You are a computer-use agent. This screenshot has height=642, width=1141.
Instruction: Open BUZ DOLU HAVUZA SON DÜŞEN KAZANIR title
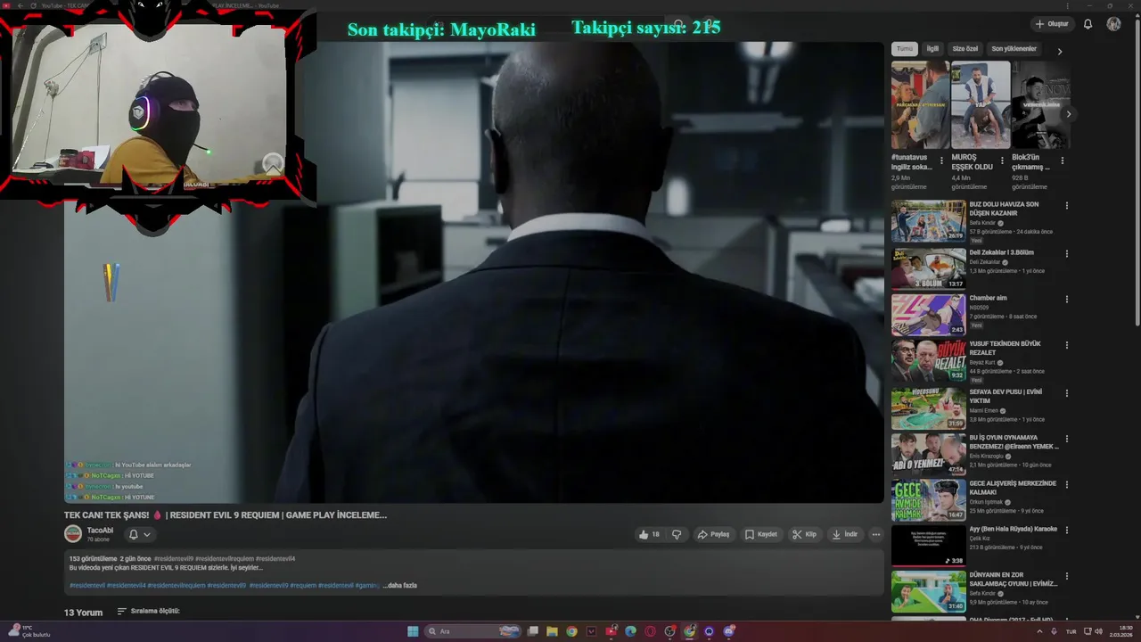pos(1004,209)
